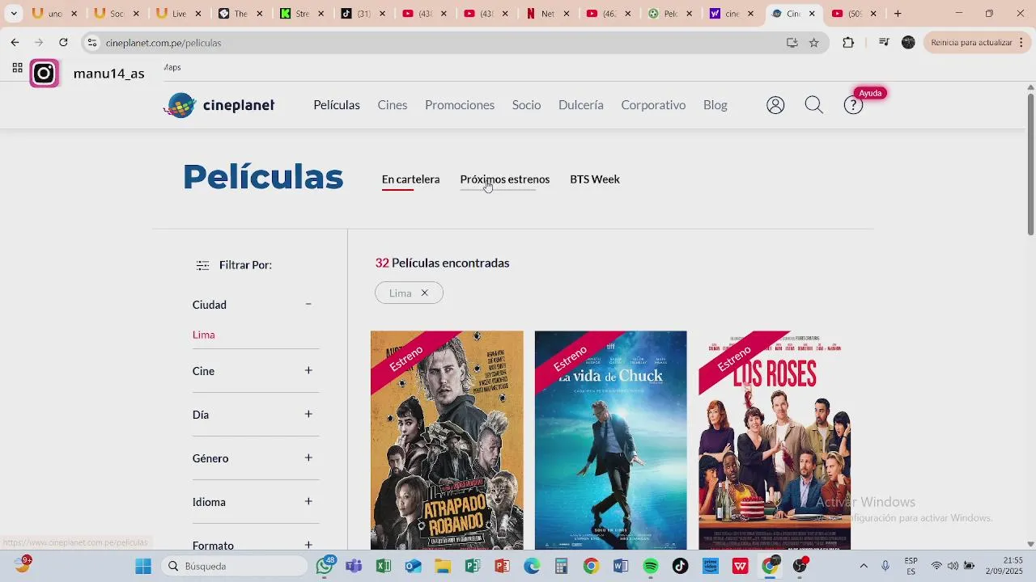Image resolution: width=1036 pixels, height=582 pixels.
Task: Open Prime Video from the taskbar
Action: (x=710, y=567)
